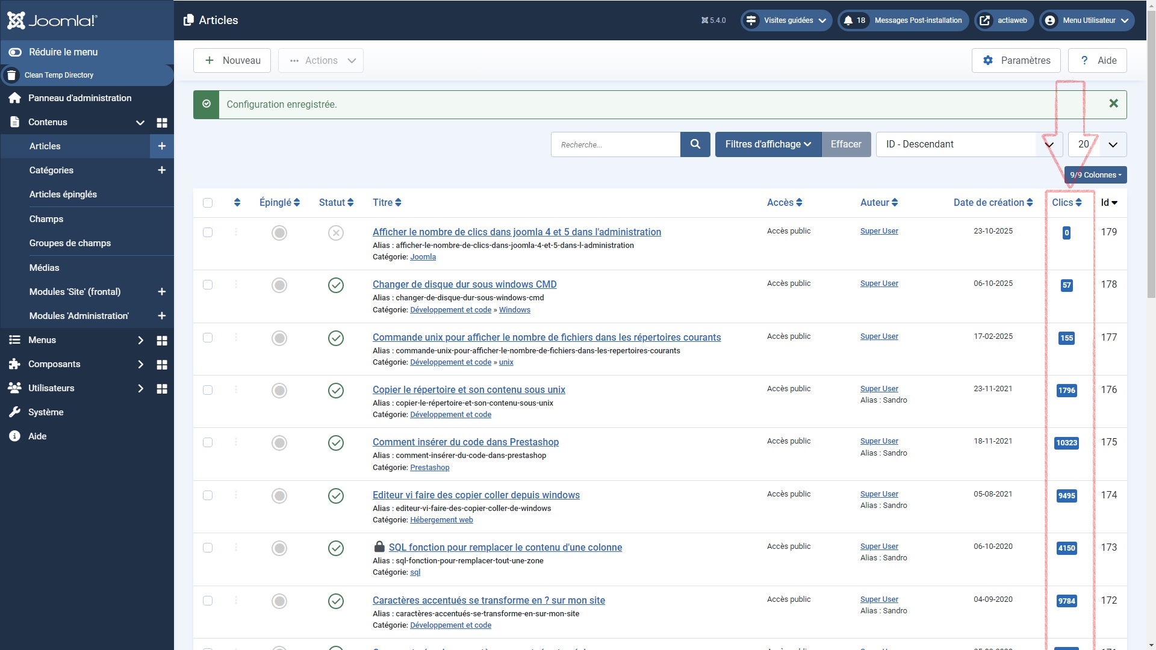
Task: Click the search magnifier icon
Action: pos(695,144)
